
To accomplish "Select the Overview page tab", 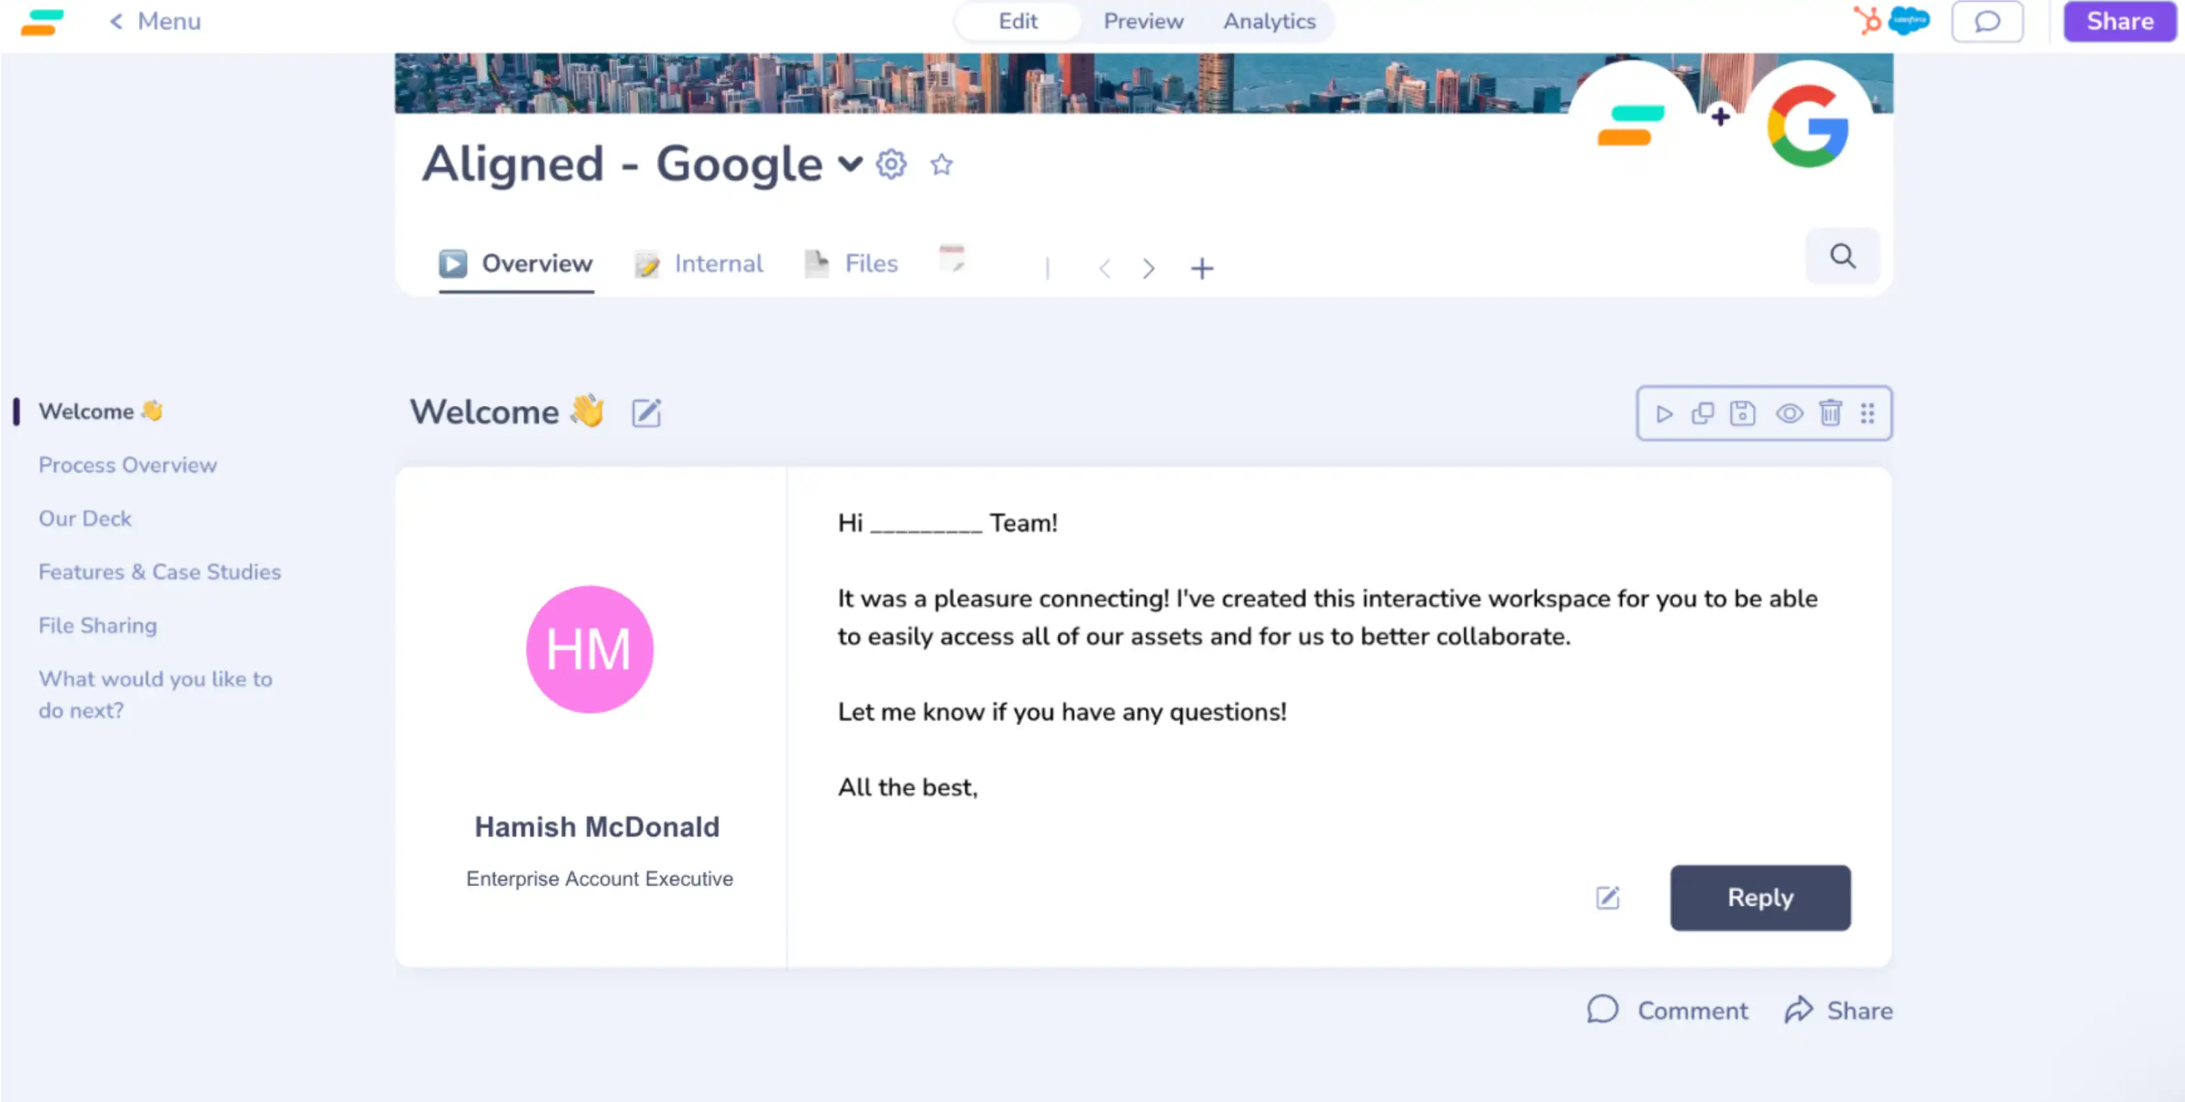I will click(516, 264).
